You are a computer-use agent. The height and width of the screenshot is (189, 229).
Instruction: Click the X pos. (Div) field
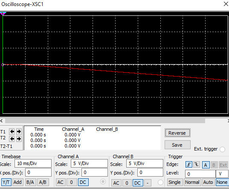[x=38, y=172]
